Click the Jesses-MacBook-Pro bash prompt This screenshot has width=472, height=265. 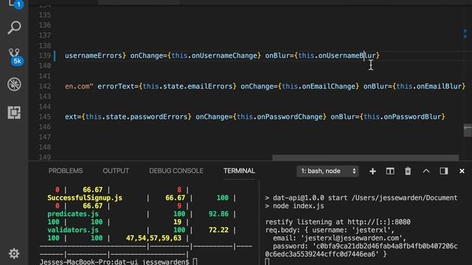pyautogui.click(x=114, y=262)
